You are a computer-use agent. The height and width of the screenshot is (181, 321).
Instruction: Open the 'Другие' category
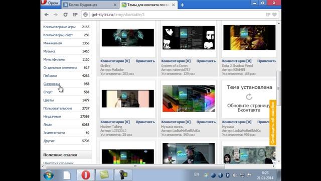tap(49, 141)
